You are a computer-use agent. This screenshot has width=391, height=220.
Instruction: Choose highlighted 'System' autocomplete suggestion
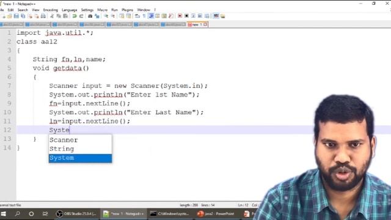coord(80,158)
